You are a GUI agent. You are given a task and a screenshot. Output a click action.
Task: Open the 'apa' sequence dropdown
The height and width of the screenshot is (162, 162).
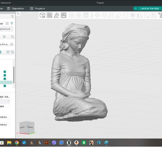(5, 106)
